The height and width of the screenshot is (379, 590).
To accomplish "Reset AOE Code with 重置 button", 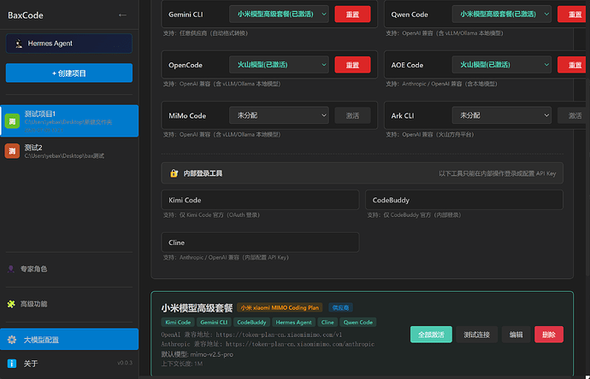I will 573,65.
